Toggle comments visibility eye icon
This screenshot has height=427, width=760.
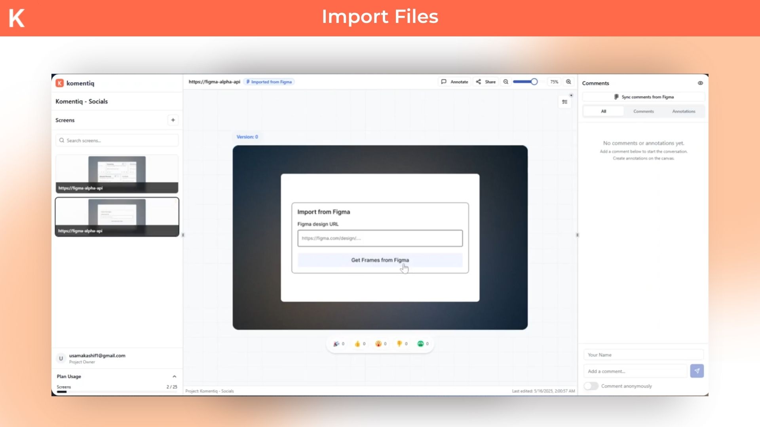(700, 83)
